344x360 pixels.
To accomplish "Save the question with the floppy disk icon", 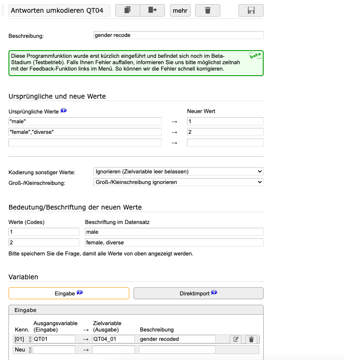I will [x=251, y=10].
